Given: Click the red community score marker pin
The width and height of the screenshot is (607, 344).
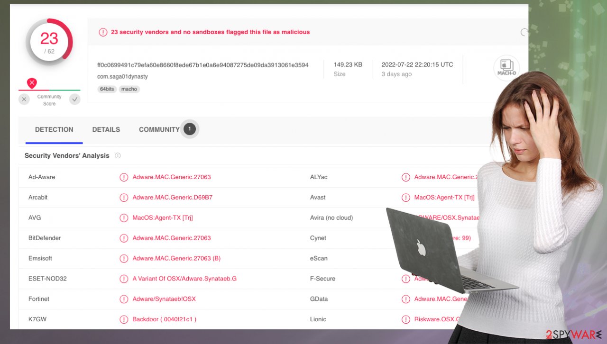Looking at the screenshot, I should 32,83.
